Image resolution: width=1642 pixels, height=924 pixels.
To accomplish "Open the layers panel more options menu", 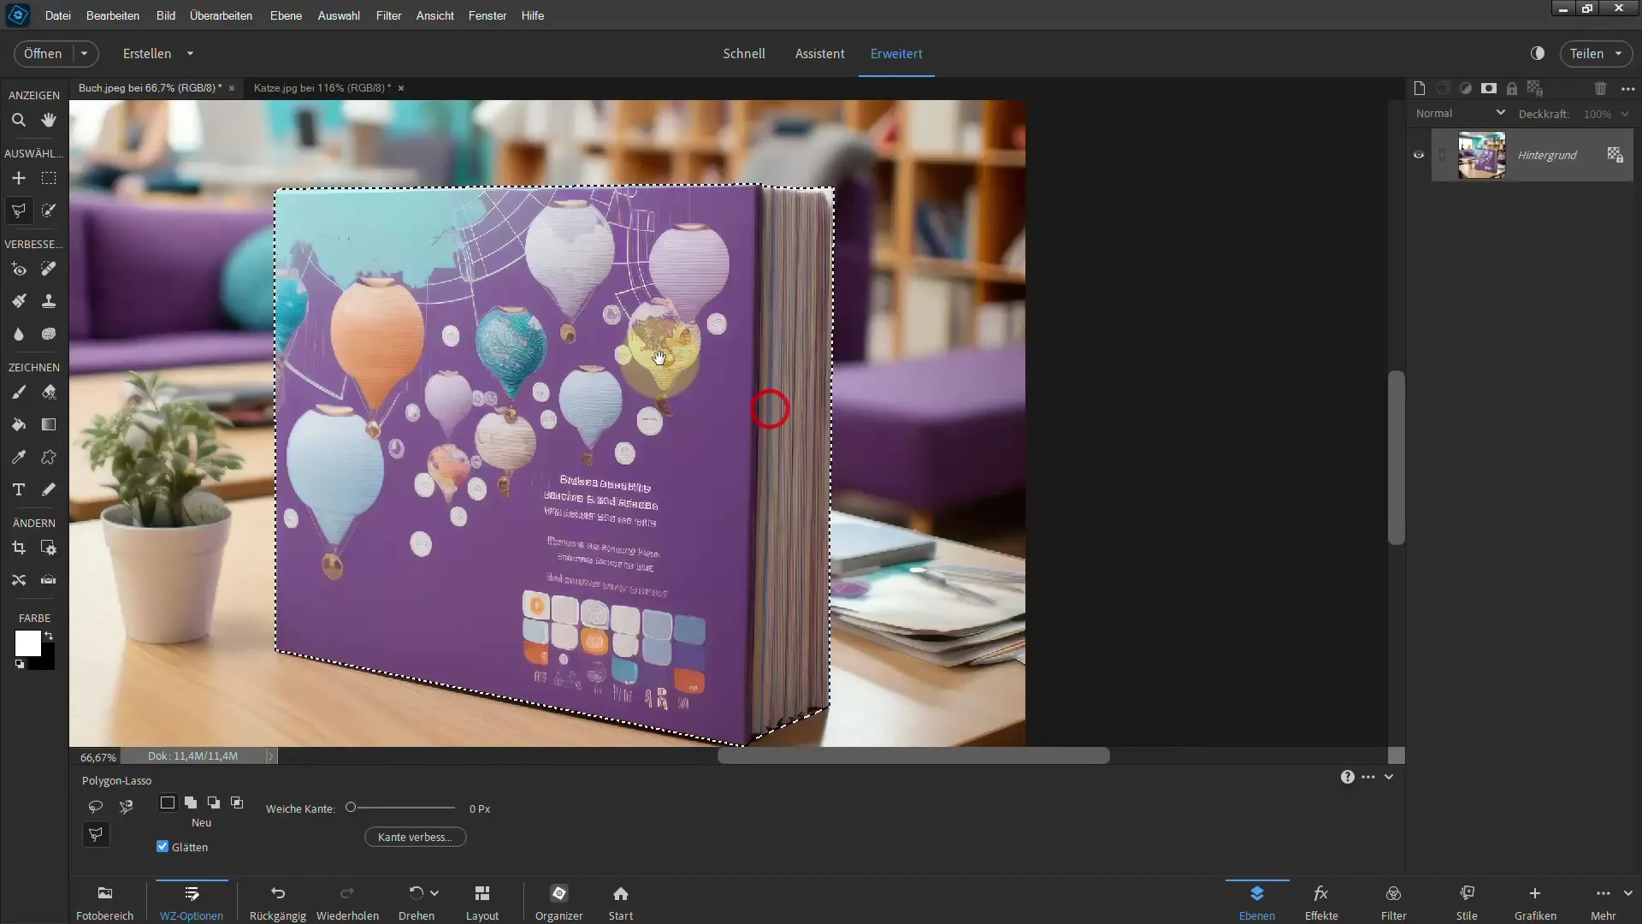I will (x=1627, y=88).
